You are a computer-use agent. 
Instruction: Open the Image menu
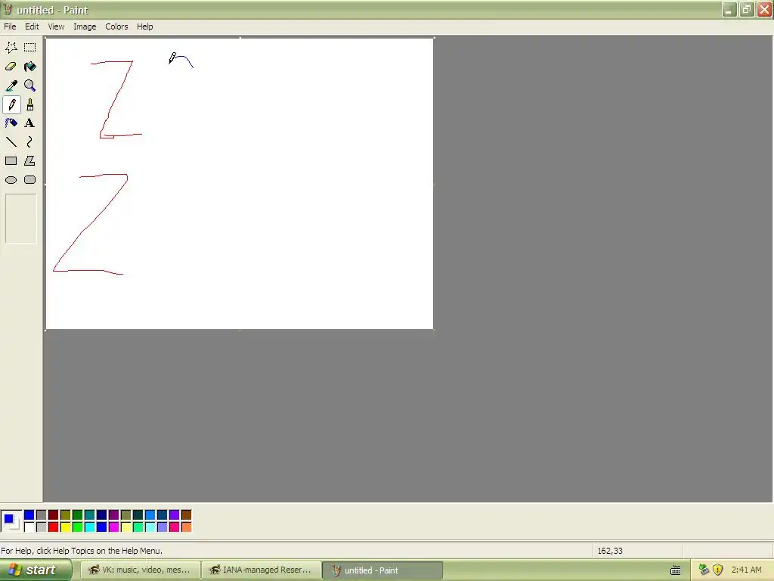[85, 26]
